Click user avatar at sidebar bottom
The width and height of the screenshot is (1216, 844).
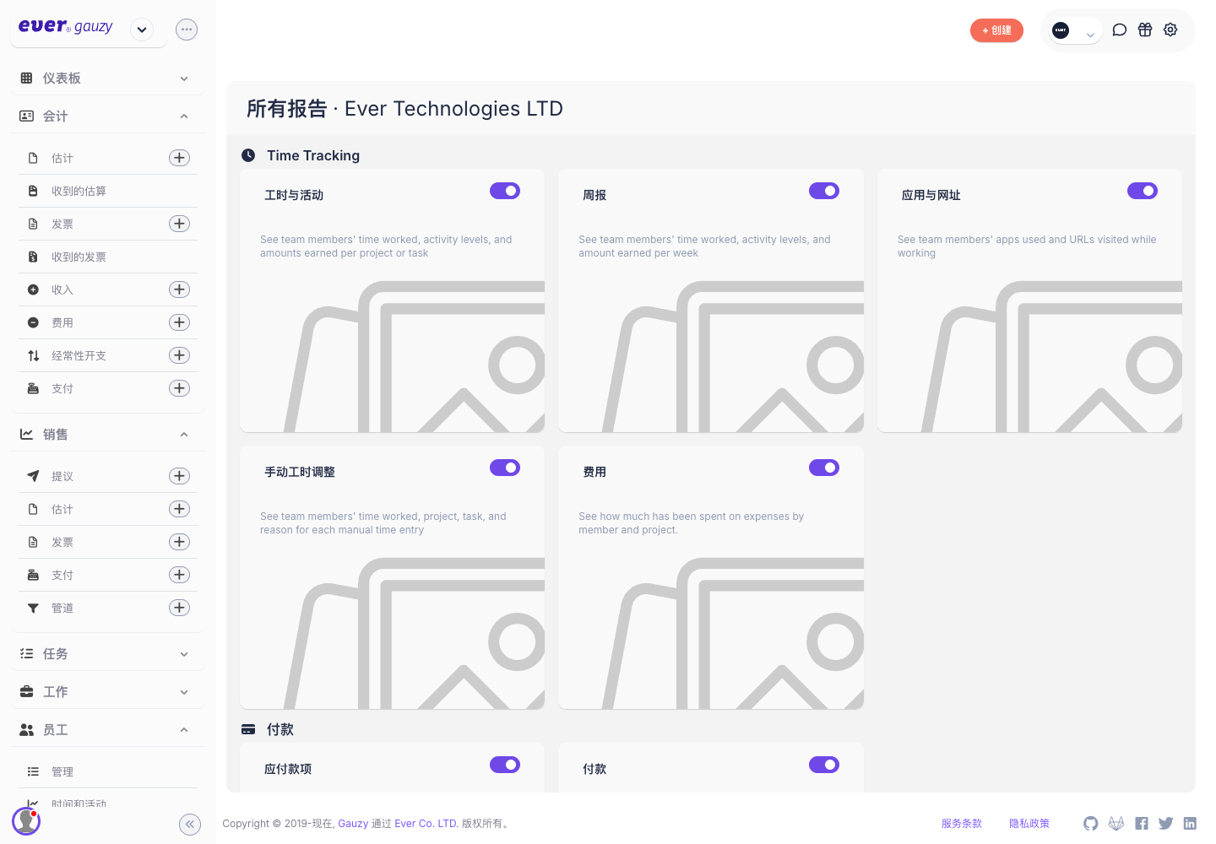point(26,821)
